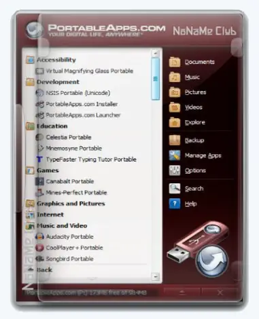This screenshot has width=259, height=319.
Task: Click the PortableApps.com logo globe icon
Action: (35, 30)
